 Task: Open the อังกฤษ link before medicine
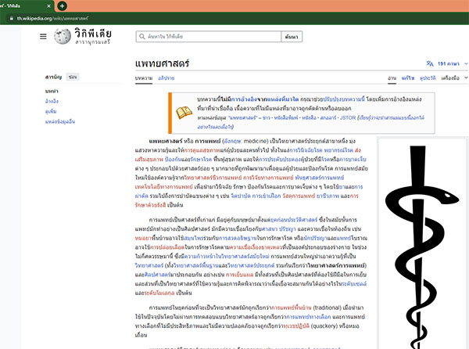coord(232,141)
